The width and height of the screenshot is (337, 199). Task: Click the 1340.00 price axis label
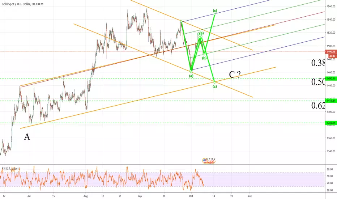(x=331, y=151)
